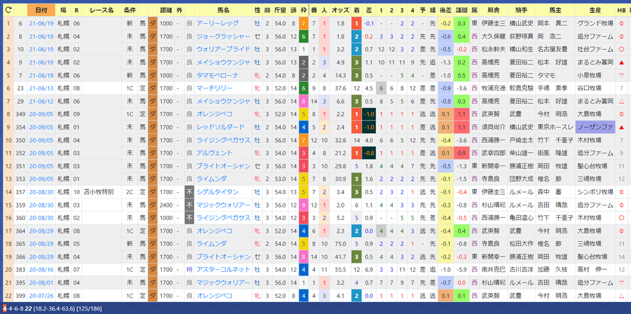The height and width of the screenshot is (314, 631).
Task: Click the ▽ mark in row 21
Action: (x=622, y=283)
